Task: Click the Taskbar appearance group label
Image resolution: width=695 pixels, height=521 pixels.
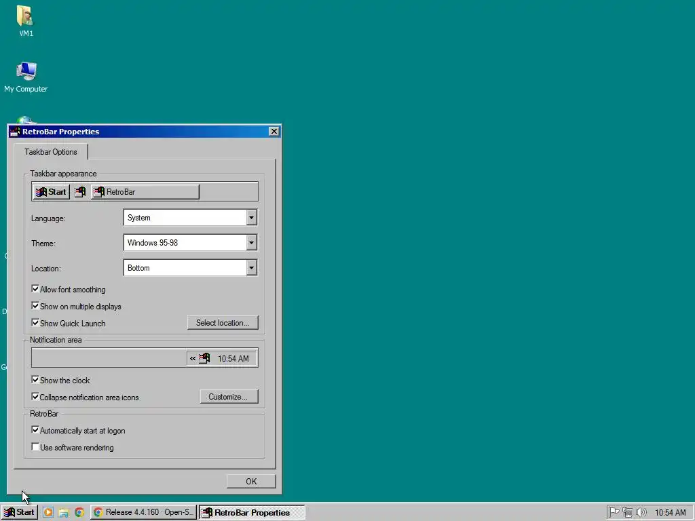Action: click(63, 174)
